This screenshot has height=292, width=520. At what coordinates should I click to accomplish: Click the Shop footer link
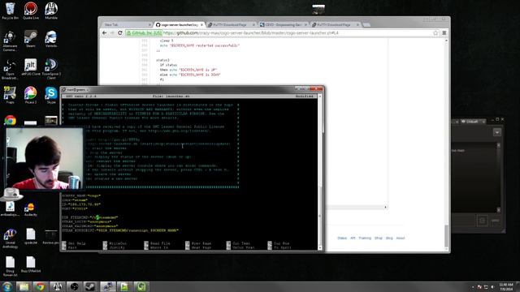[x=379, y=238]
